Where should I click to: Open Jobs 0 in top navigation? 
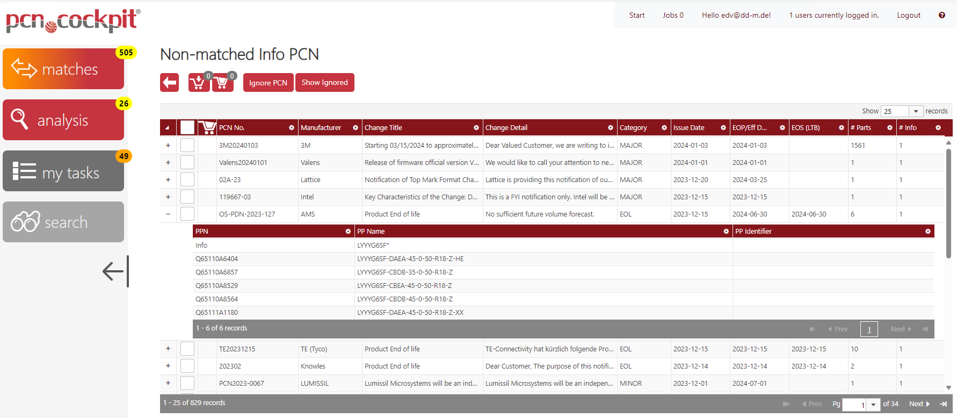(673, 15)
